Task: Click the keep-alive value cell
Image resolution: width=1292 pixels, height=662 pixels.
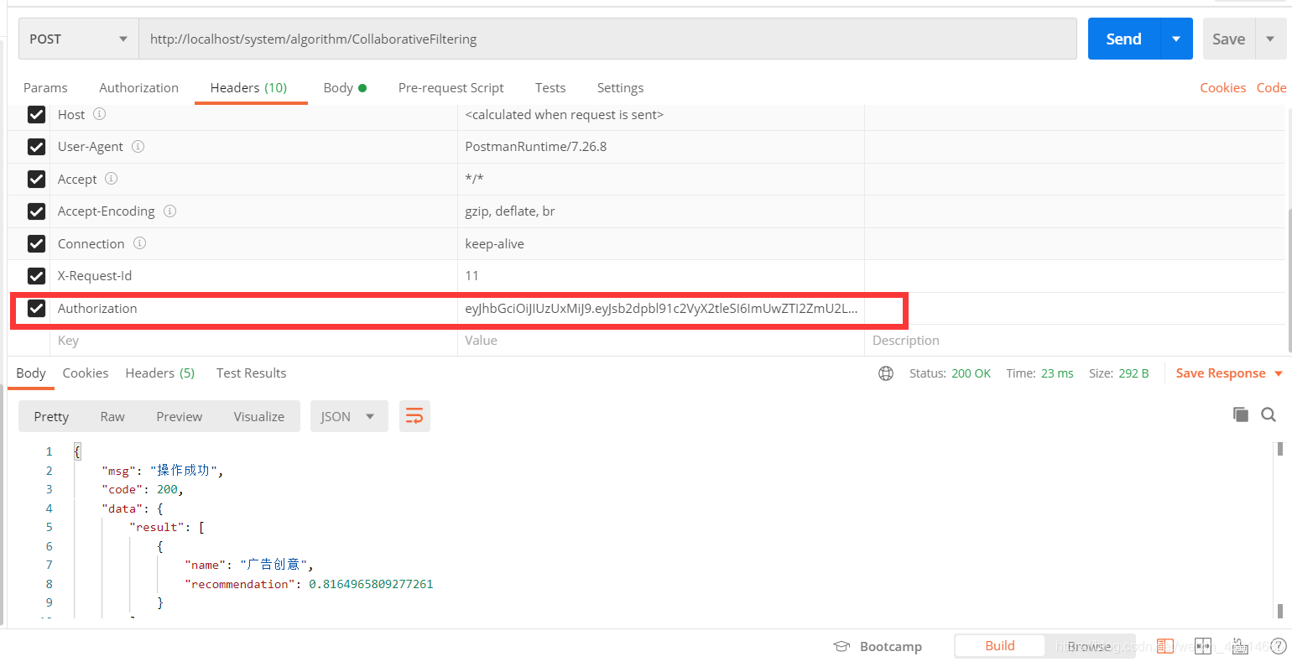Action: [x=661, y=243]
